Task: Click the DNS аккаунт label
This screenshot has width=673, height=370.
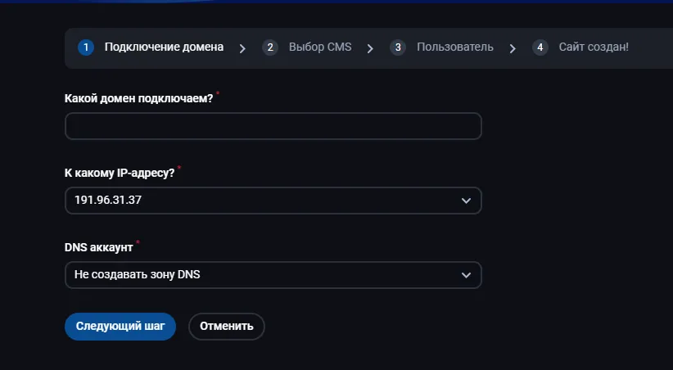Action: (x=99, y=248)
